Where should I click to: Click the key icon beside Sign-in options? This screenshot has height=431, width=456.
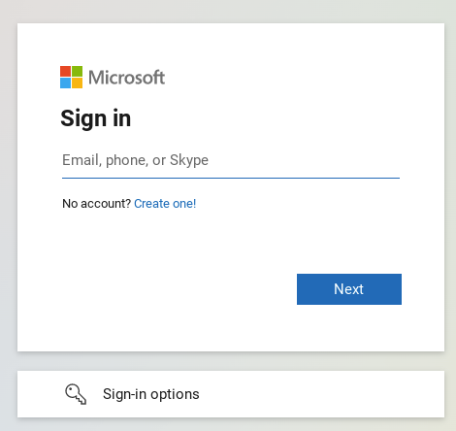[76, 394]
